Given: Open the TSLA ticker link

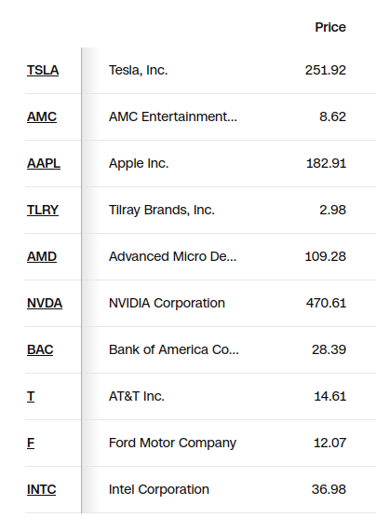Looking at the screenshot, I should 43,70.
